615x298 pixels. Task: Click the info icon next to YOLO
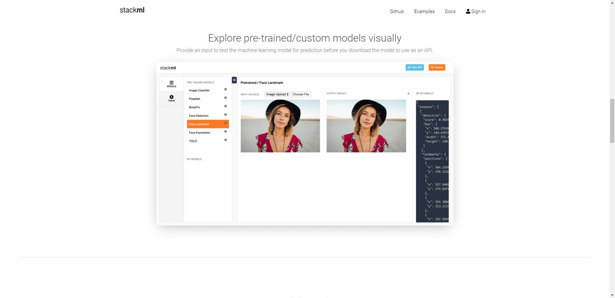tap(225, 140)
